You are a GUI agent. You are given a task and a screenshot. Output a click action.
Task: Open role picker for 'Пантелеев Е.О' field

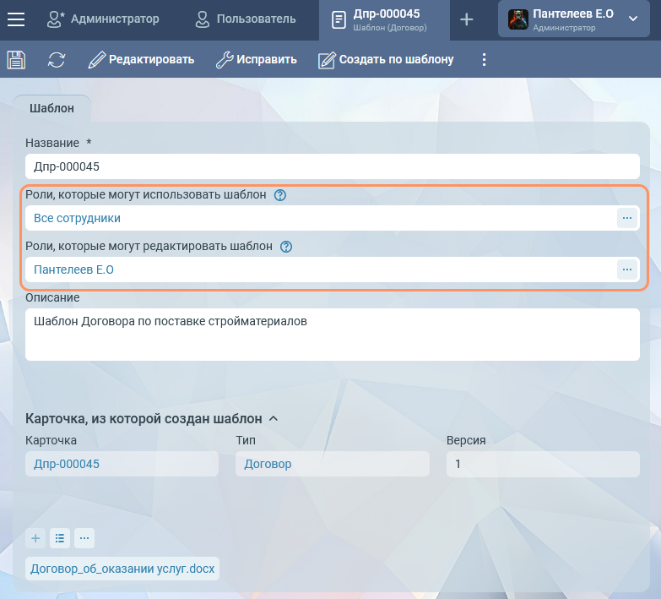(x=626, y=270)
